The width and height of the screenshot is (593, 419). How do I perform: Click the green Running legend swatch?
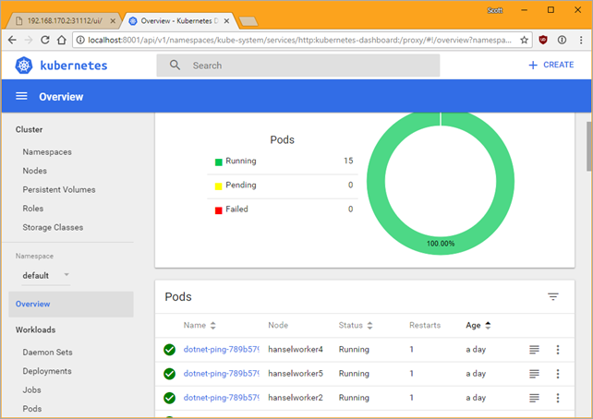219,162
